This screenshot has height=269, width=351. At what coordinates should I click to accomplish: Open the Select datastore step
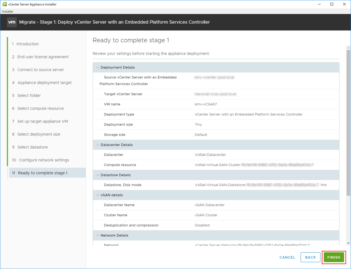pos(33,147)
